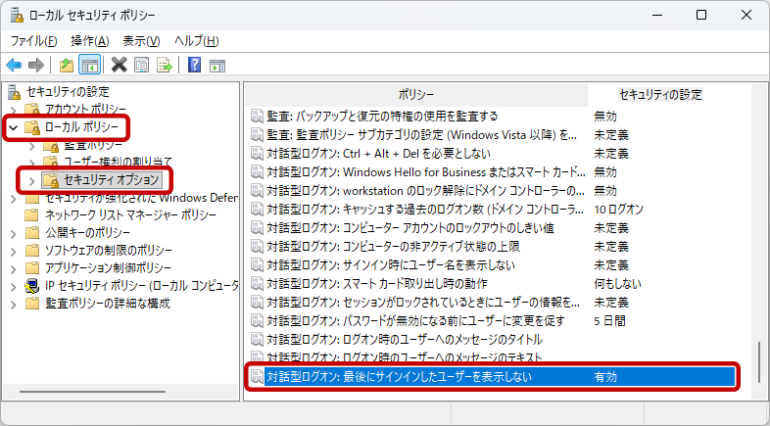Click the Delete (X) toolbar icon
Screen dimensions: 770x426
point(119,65)
